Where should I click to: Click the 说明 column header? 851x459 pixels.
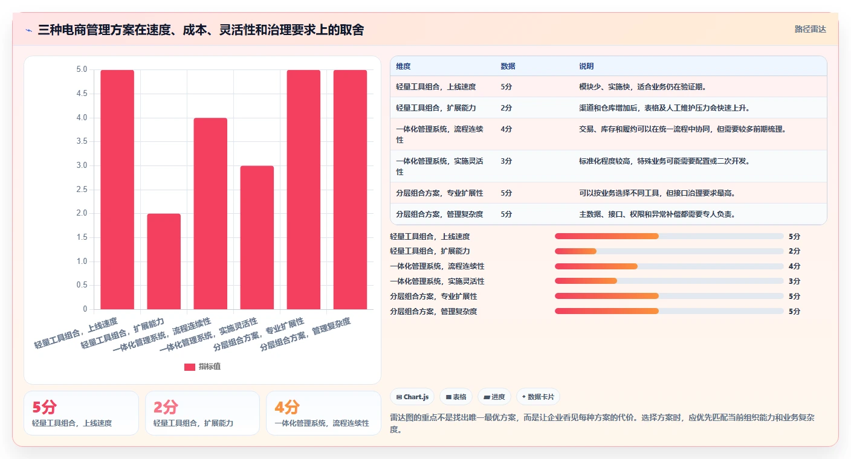coord(586,66)
